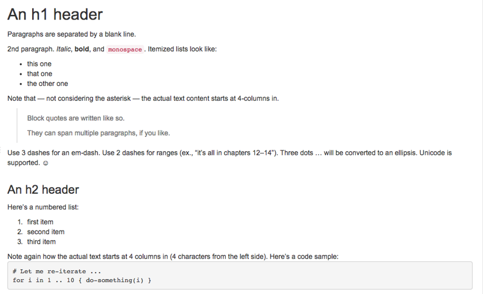The width and height of the screenshot is (483, 294).
Task: Click the "They can span multiple paragraphs" line
Action: point(98,133)
